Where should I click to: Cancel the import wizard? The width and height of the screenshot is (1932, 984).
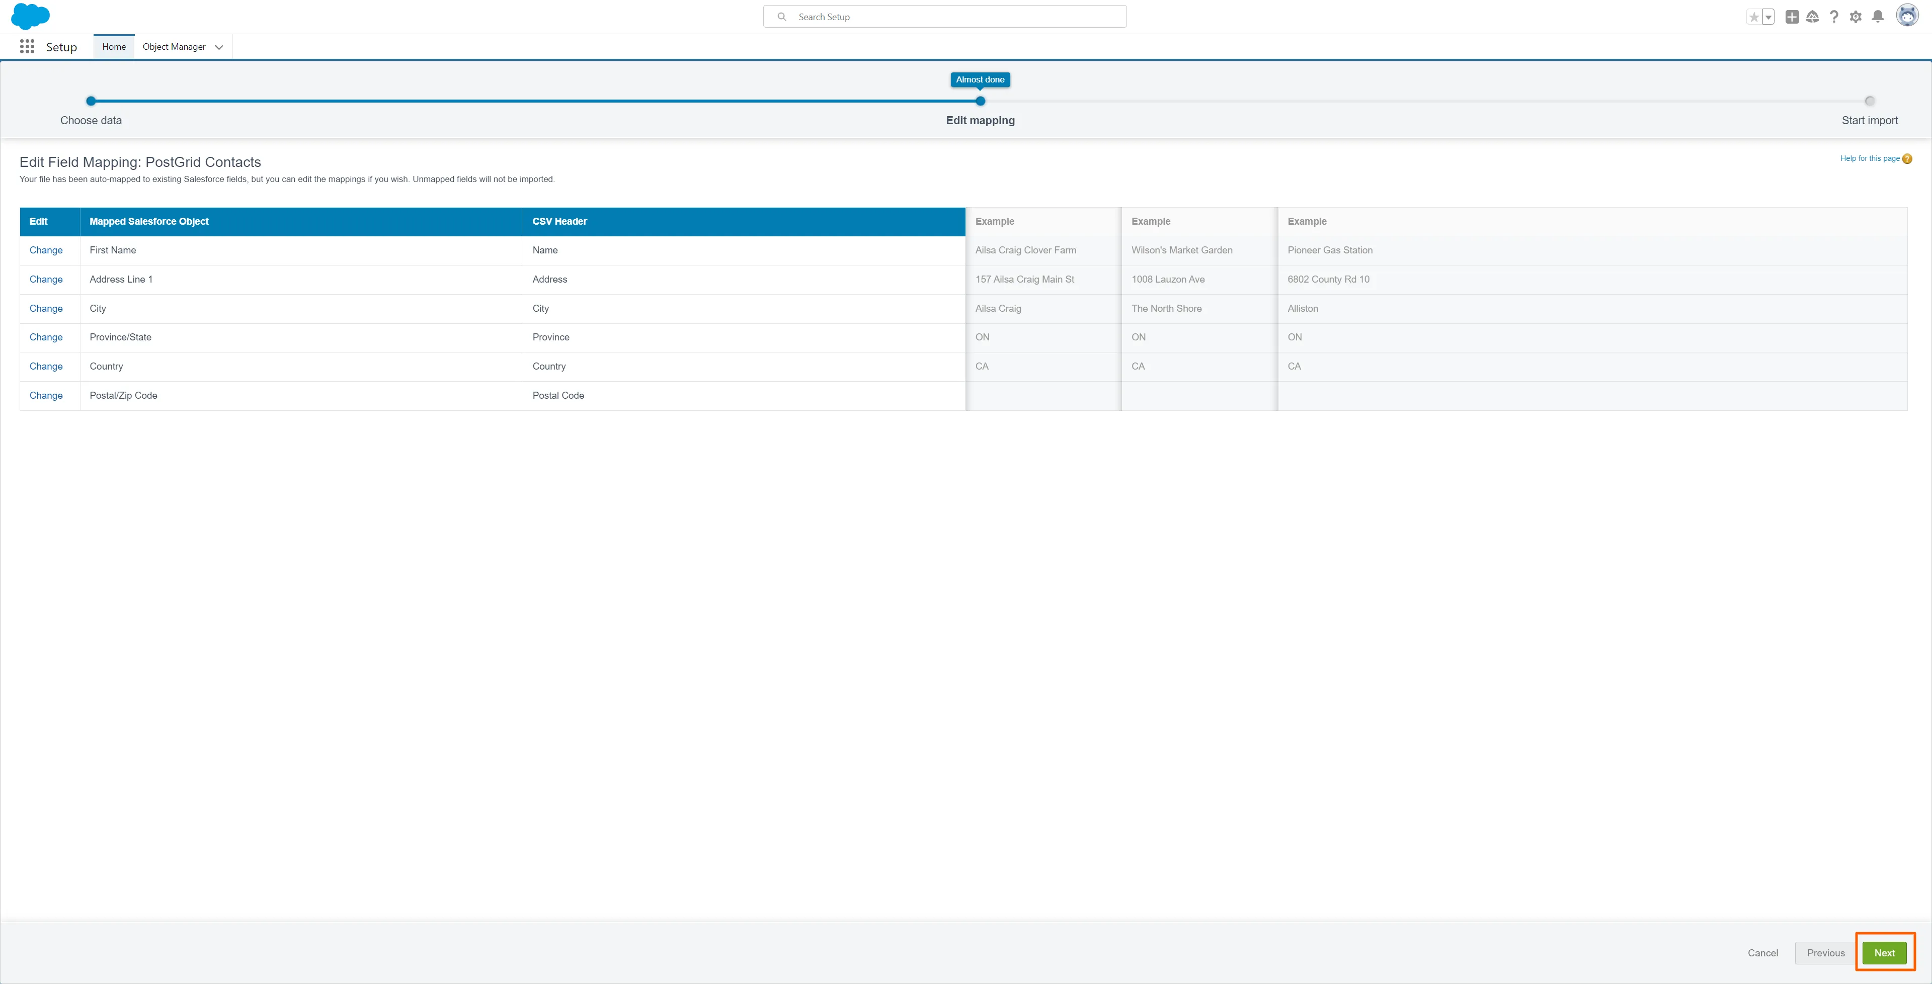pyautogui.click(x=1762, y=952)
